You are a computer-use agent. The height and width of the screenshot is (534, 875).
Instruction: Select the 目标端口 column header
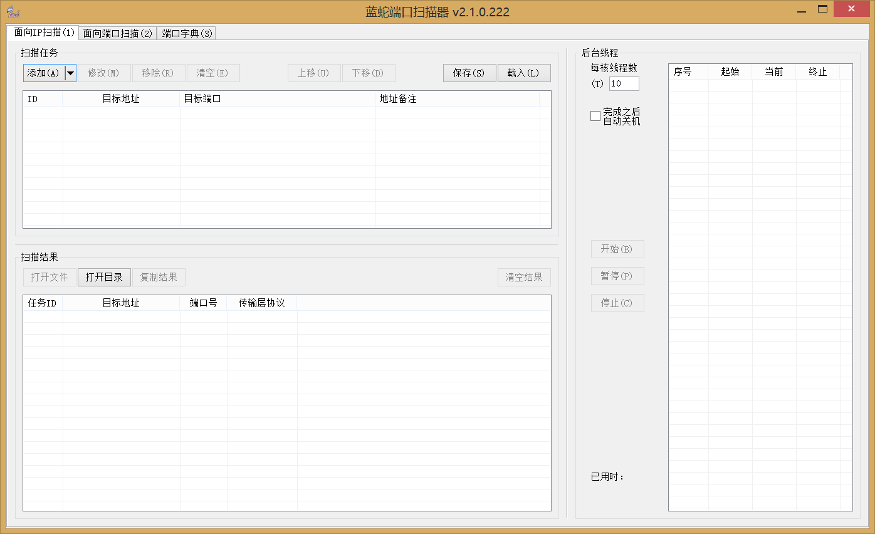pyautogui.click(x=278, y=99)
